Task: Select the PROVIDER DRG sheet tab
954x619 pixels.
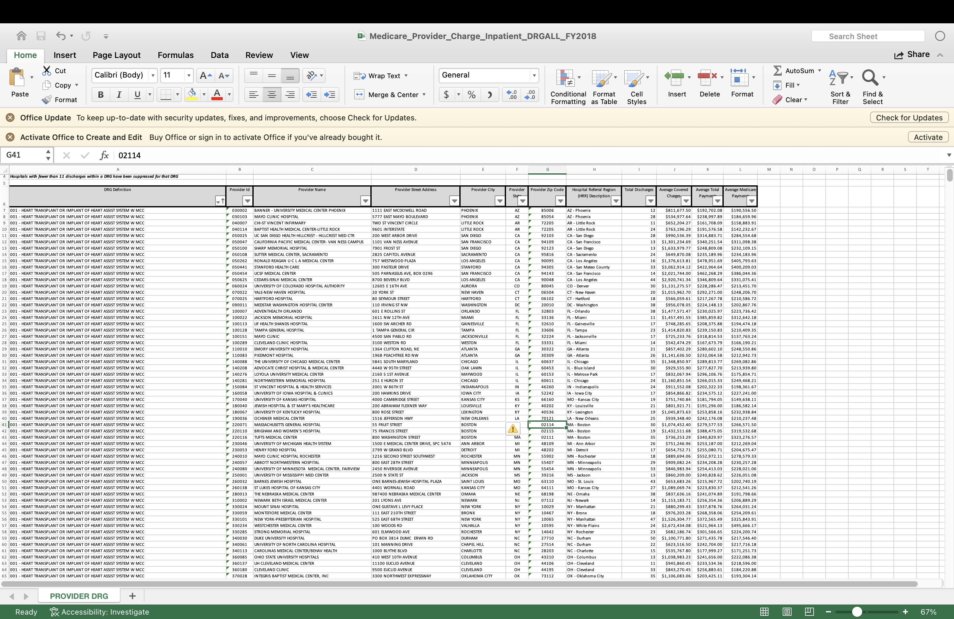Action: click(79, 596)
